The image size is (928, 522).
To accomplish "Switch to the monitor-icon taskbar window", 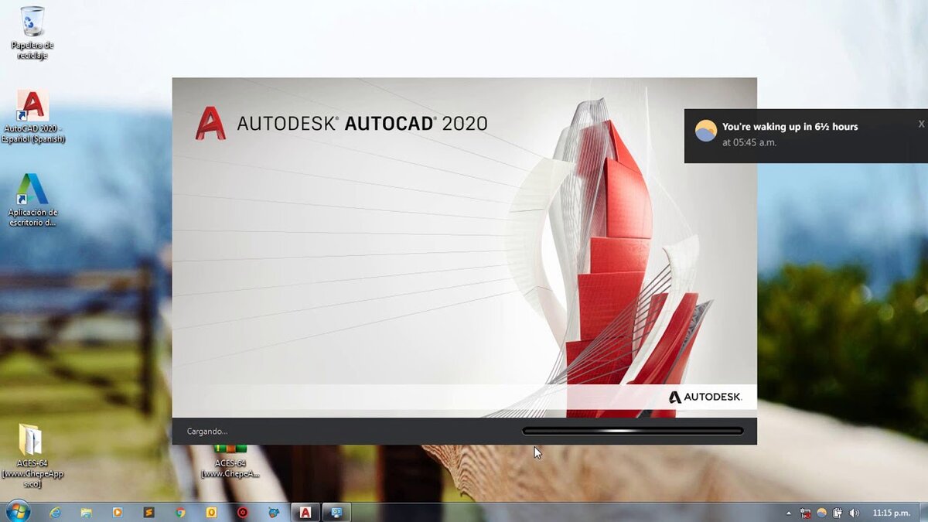I will click(336, 512).
